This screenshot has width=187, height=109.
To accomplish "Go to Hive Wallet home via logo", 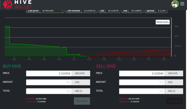I will click(17, 4).
